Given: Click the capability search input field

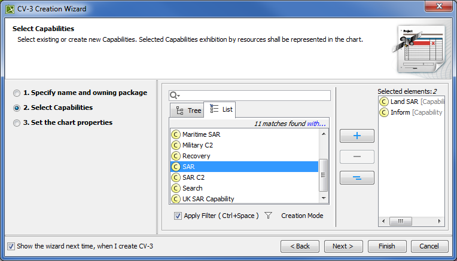Looking at the screenshot, I should point(254,96).
